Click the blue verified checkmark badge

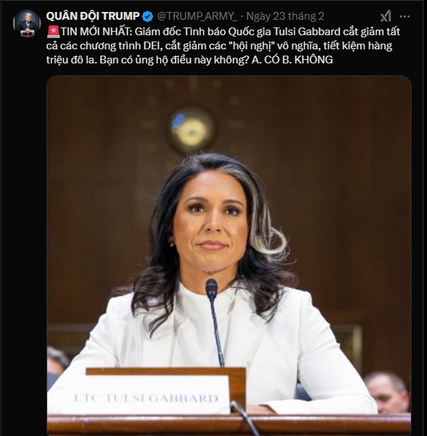point(148,16)
